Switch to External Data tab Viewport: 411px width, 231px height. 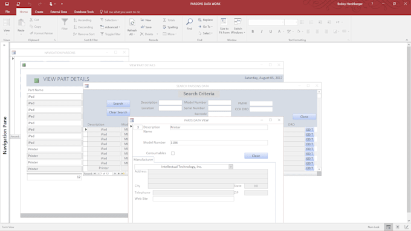click(59, 12)
